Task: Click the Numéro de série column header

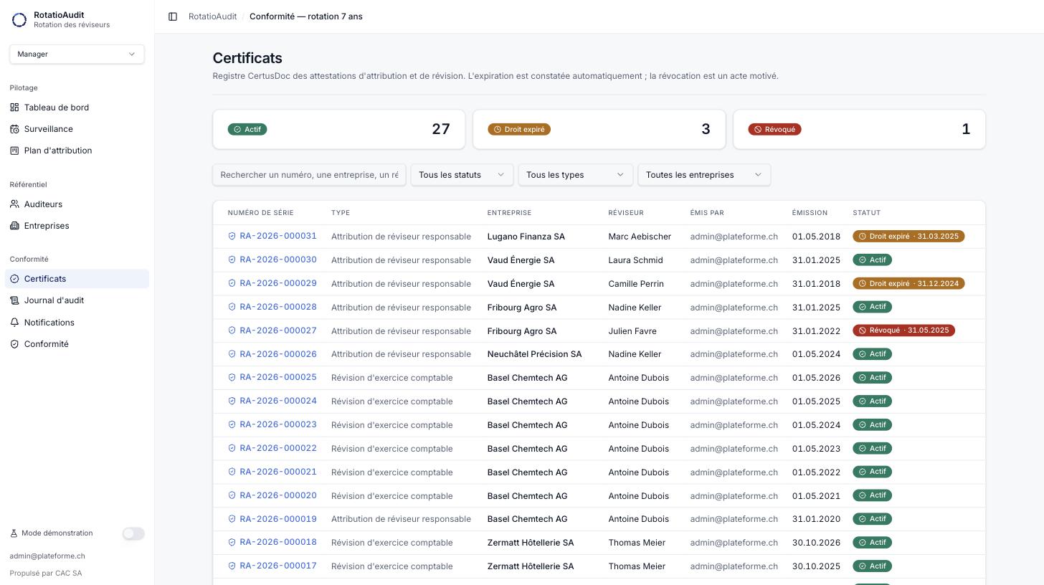Action: pos(260,213)
